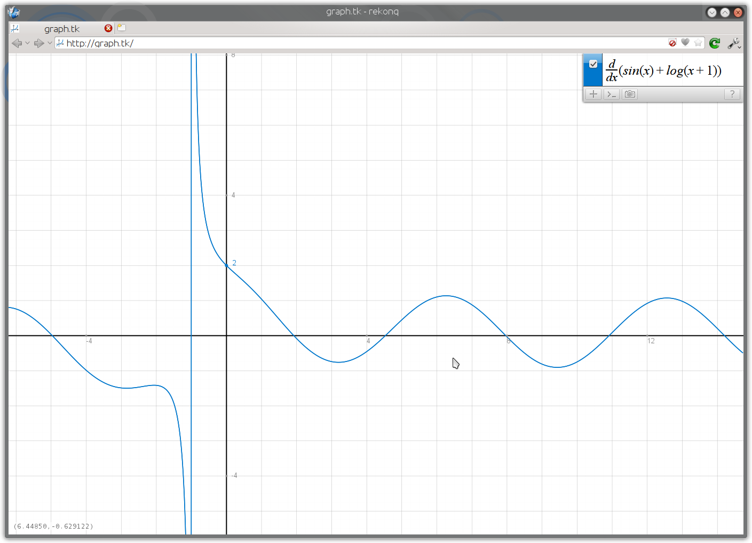752x543 pixels.
Task: Switch to the graph.tk tab
Action: pos(62,28)
